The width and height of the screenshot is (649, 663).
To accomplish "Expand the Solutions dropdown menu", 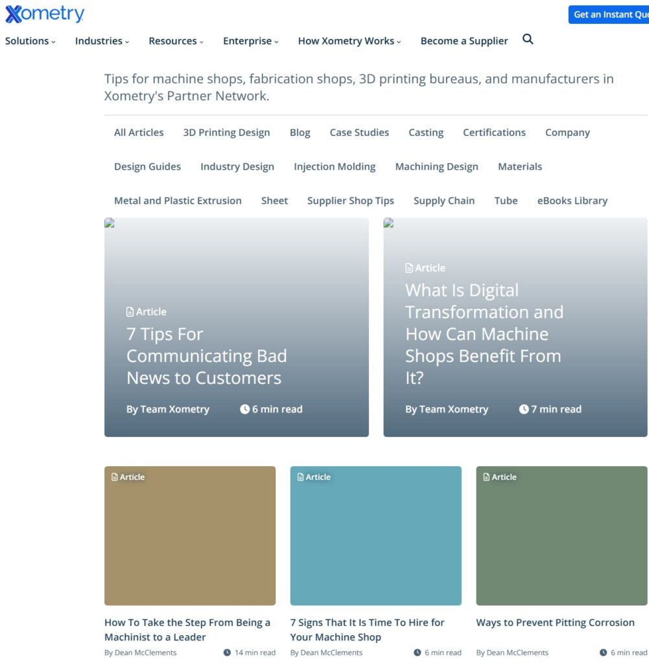I will (x=30, y=41).
